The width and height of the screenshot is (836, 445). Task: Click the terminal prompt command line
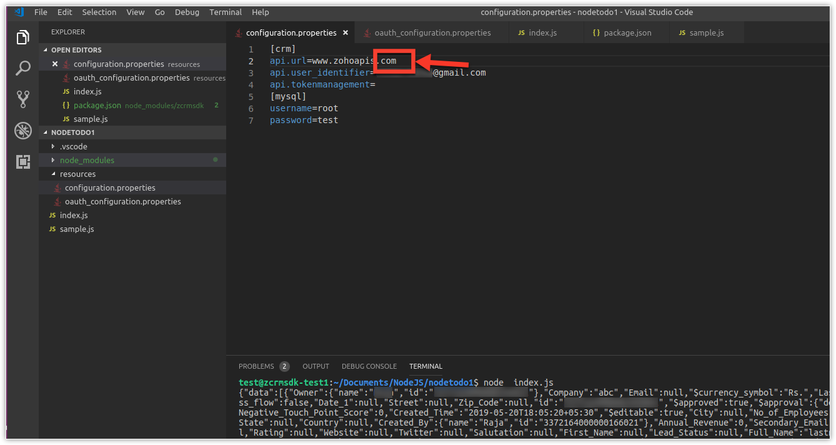tap(396, 382)
